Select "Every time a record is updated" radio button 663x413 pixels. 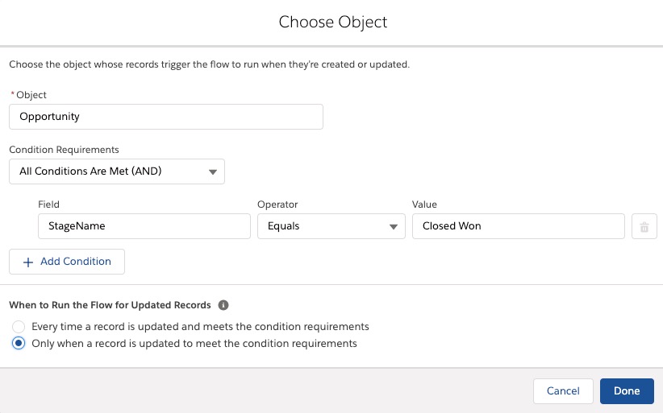(x=19, y=327)
